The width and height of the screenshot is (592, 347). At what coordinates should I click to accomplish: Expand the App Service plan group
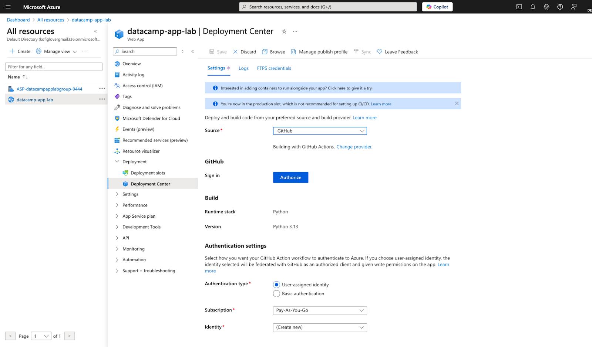[117, 216]
